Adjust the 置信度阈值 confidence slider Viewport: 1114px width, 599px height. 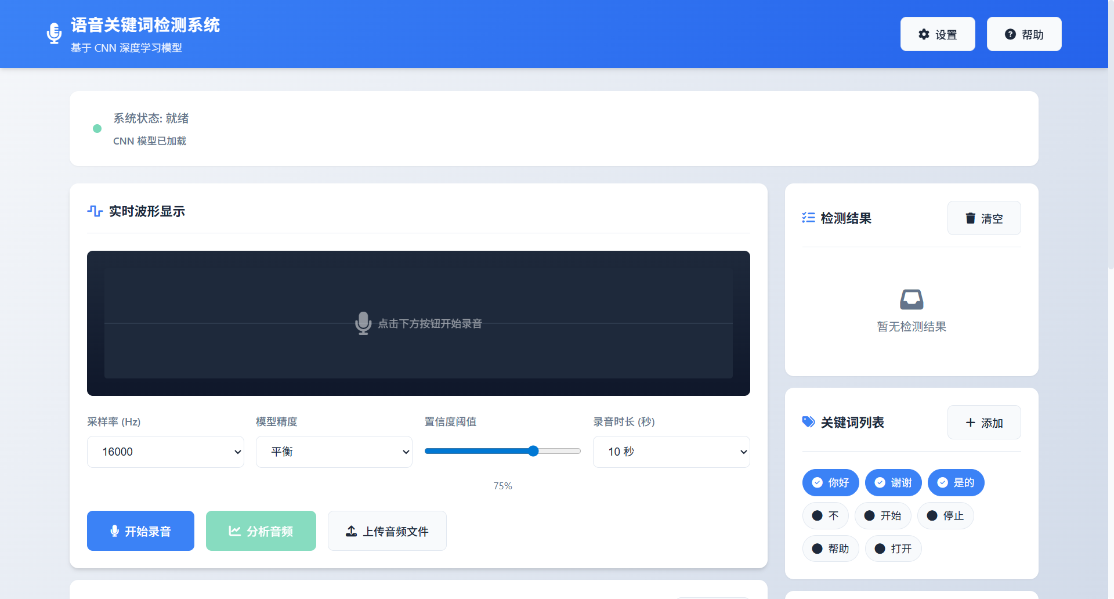(533, 451)
